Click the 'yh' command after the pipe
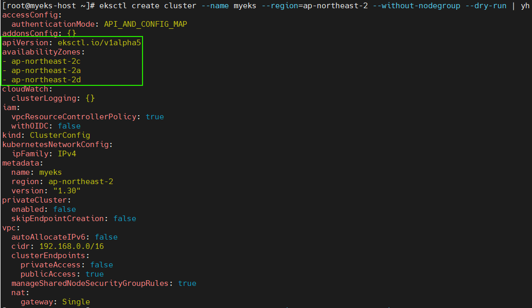Image resolution: width=532 pixels, height=308 pixels. click(525, 6)
